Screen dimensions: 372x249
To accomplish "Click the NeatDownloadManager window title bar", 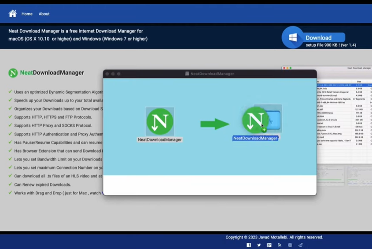I will pyautogui.click(x=210, y=74).
